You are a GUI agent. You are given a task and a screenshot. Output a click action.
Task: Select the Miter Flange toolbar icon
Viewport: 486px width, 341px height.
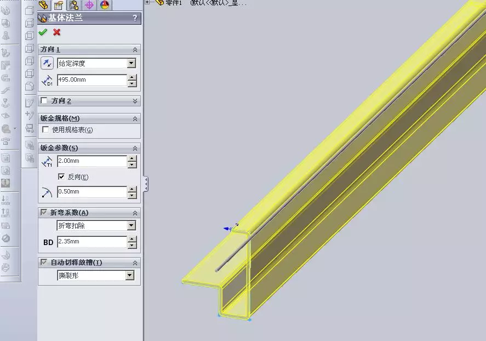coord(5,65)
